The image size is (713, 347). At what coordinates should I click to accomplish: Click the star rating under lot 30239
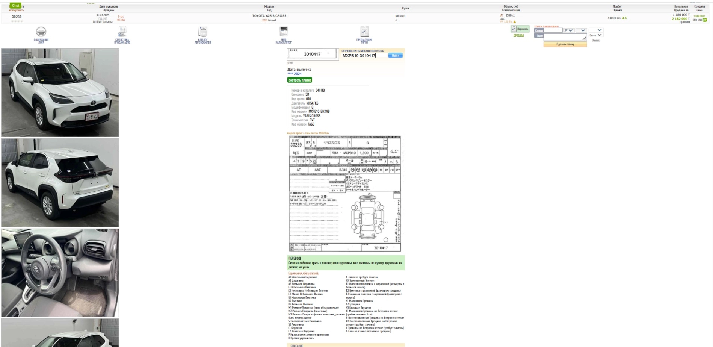tap(17, 21)
